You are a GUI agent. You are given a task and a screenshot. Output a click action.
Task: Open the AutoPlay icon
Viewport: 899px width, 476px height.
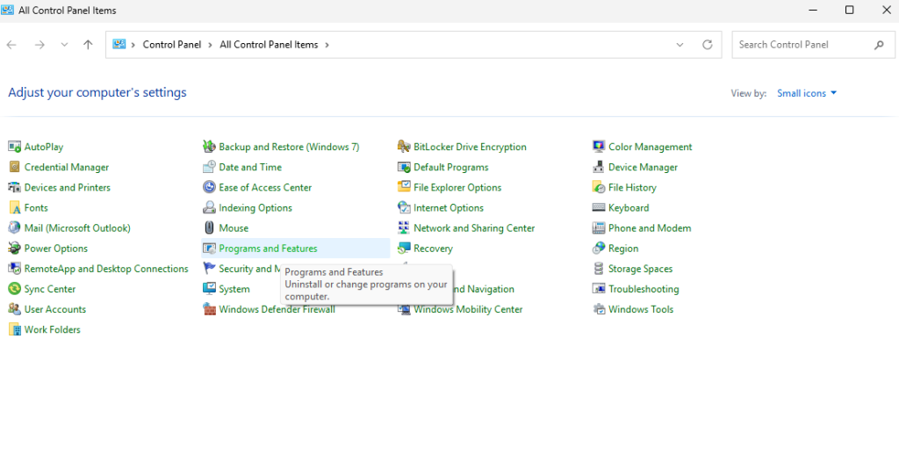14,147
